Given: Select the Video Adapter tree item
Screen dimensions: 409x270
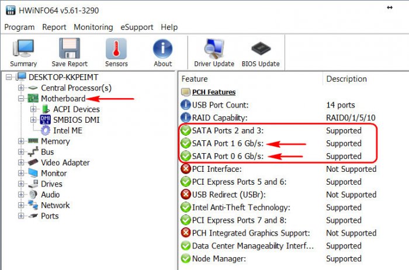Looking at the screenshot, I should (x=65, y=162).
